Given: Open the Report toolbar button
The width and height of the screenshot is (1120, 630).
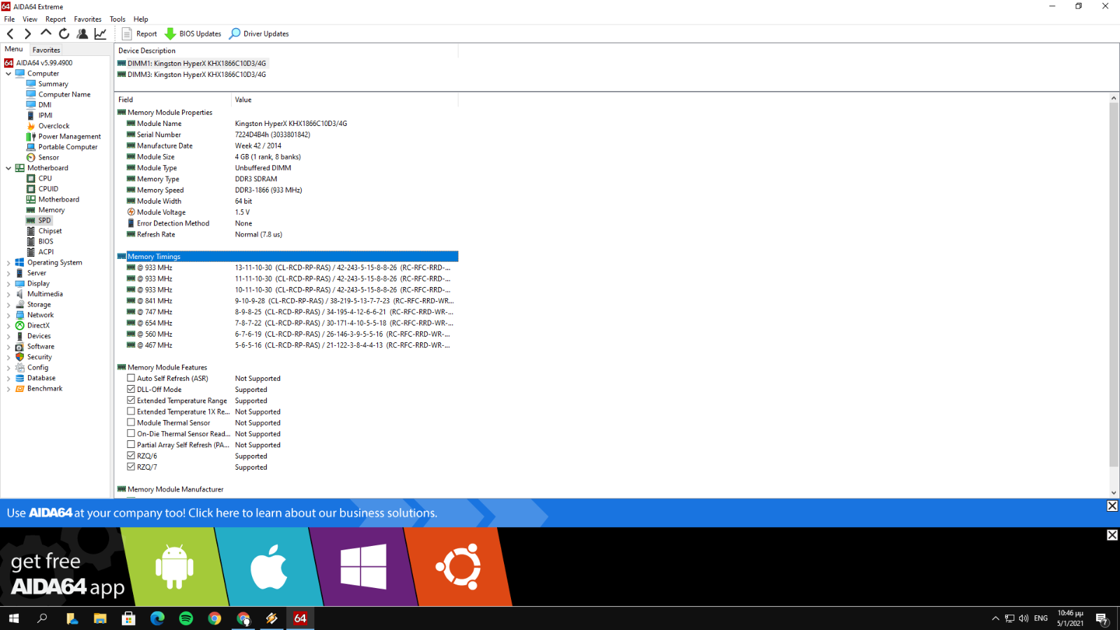Looking at the screenshot, I should (x=139, y=34).
